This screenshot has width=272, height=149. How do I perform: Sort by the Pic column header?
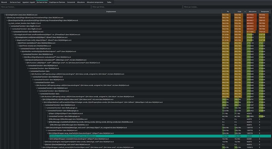coord(228,11)
